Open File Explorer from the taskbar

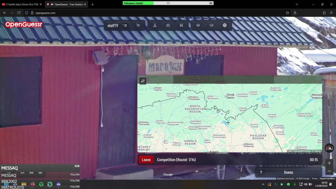[24, 185]
